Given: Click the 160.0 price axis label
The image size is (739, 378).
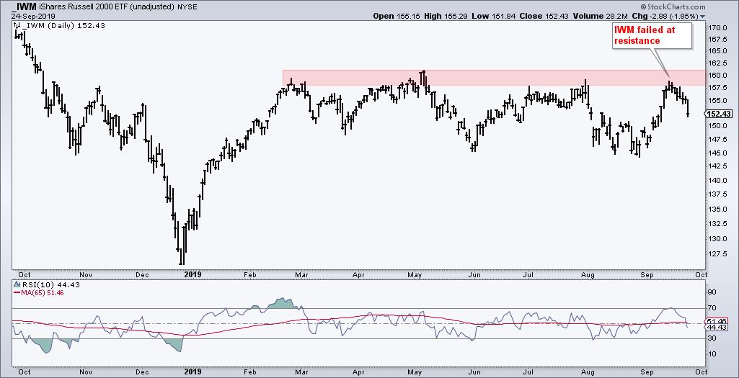Looking at the screenshot, I should (720, 76).
